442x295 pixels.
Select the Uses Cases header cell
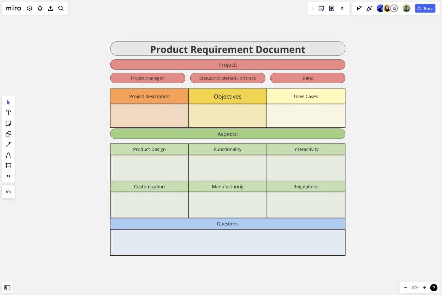click(306, 96)
